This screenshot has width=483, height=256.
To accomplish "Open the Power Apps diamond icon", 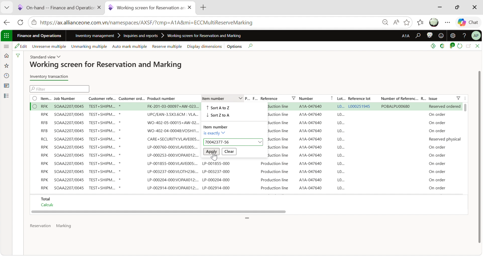I will [x=433, y=46].
